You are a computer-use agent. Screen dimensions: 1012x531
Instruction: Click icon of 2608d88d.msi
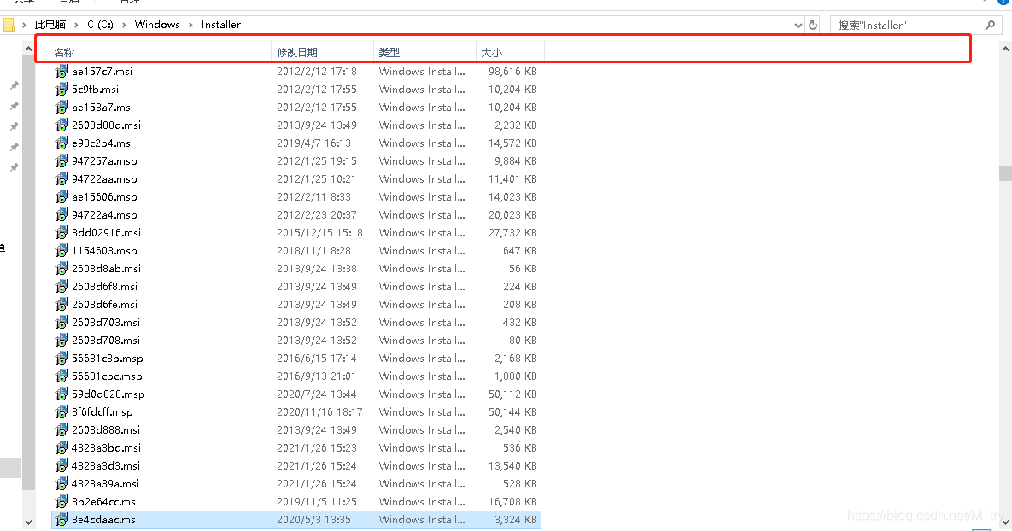pos(61,125)
